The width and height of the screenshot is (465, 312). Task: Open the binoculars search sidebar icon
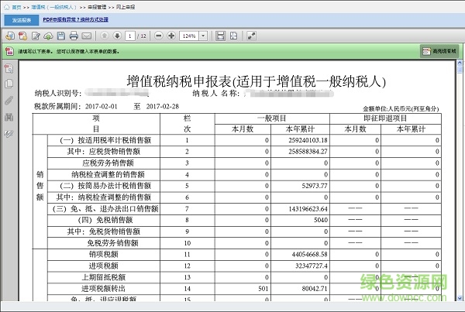[9, 117]
